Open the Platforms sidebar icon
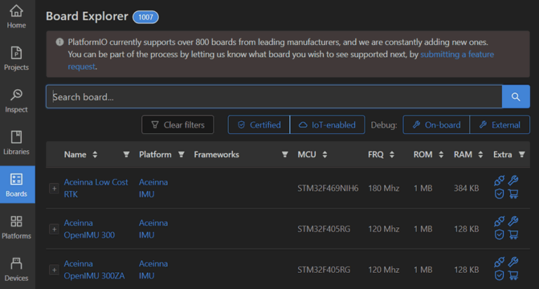 pyautogui.click(x=16, y=227)
